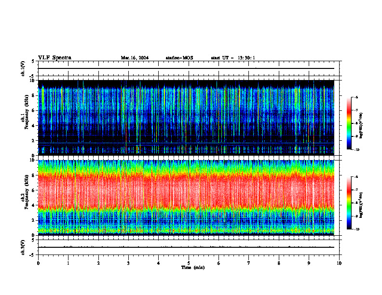The height and width of the screenshot is (295, 382).
Task: Click the log(PSD) label beside ch.1 color scale
Action: tap(361, 125)
